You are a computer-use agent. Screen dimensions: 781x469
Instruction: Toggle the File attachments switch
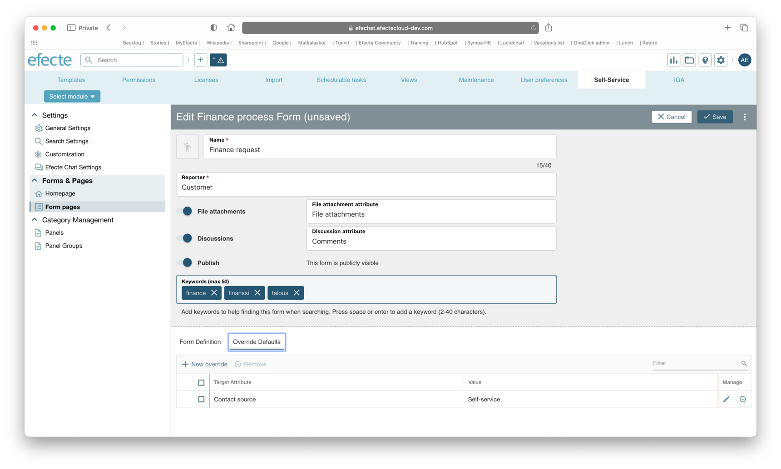(186, 211)
